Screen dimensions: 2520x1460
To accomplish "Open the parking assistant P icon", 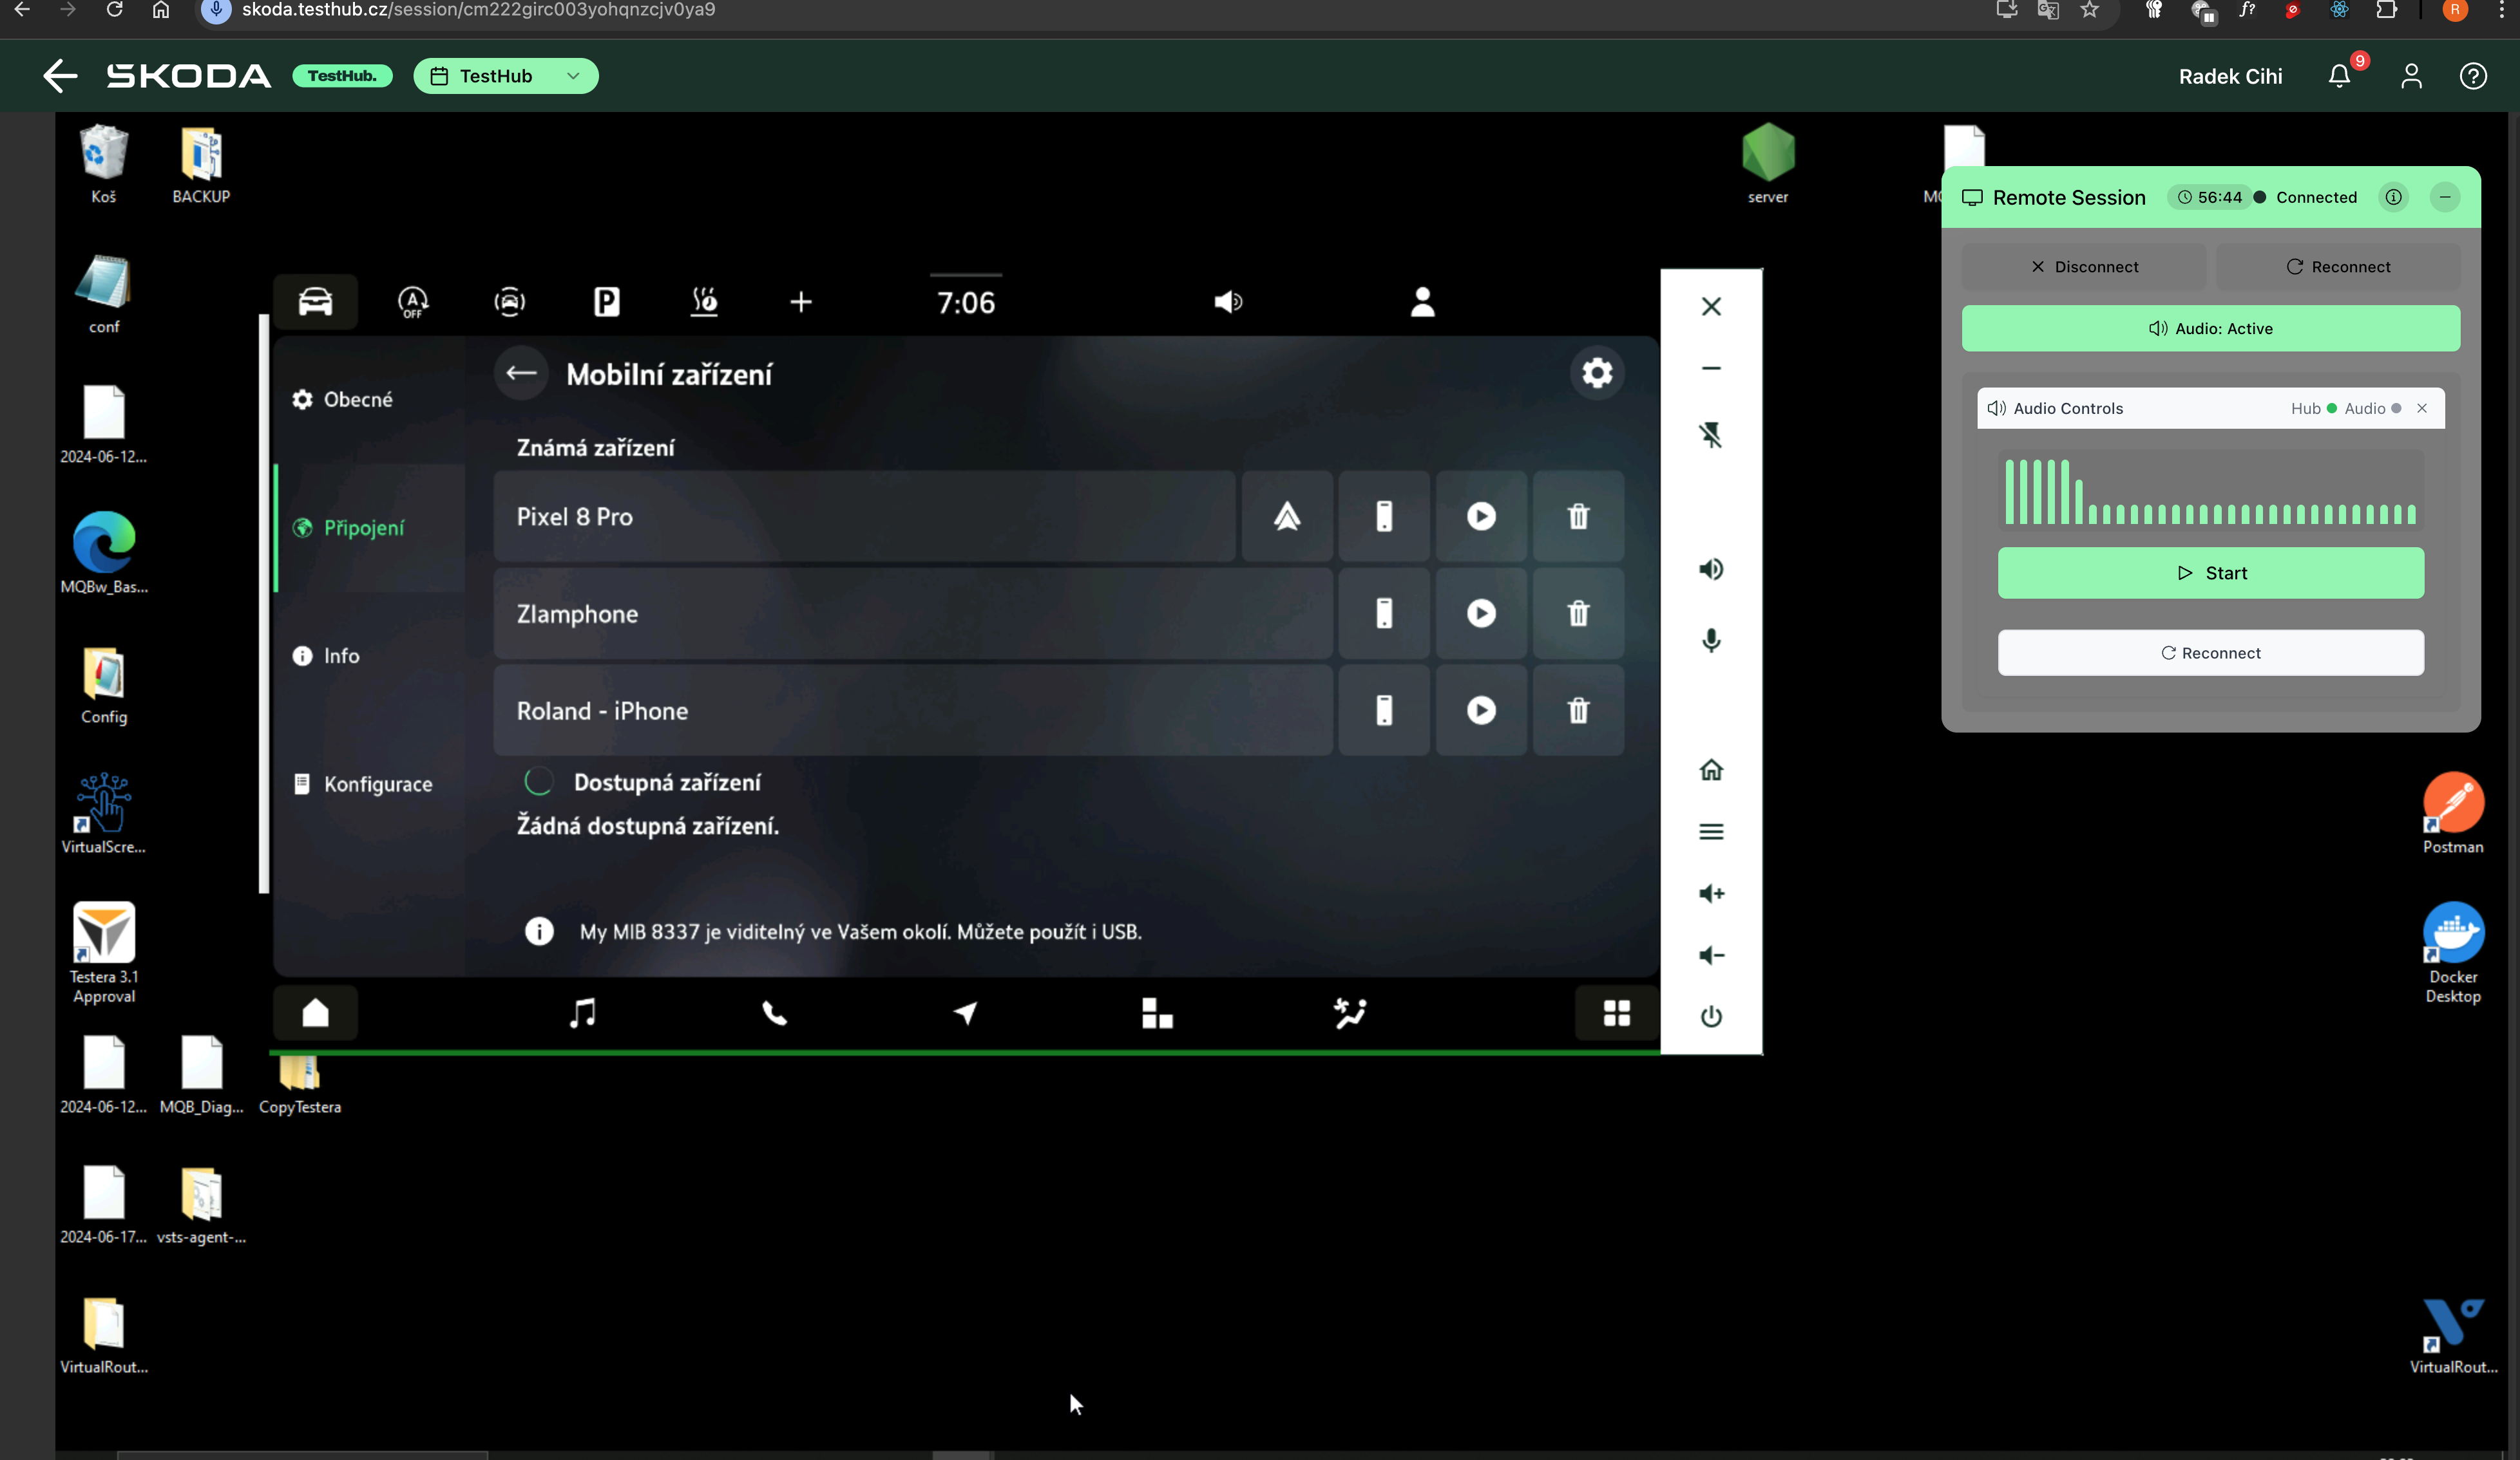I will tap(606, 301).
